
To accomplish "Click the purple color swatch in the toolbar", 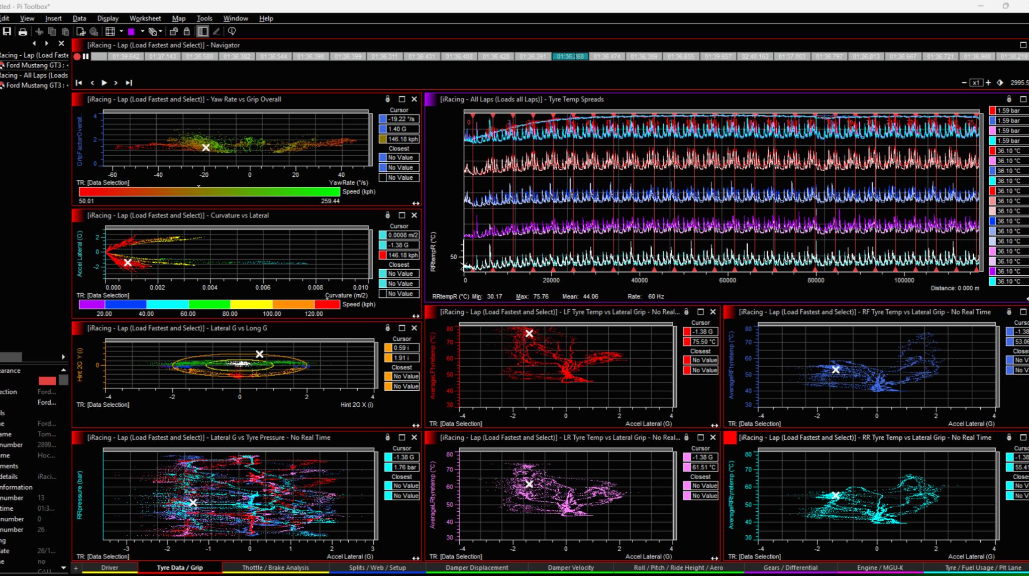I will (132, 31).
